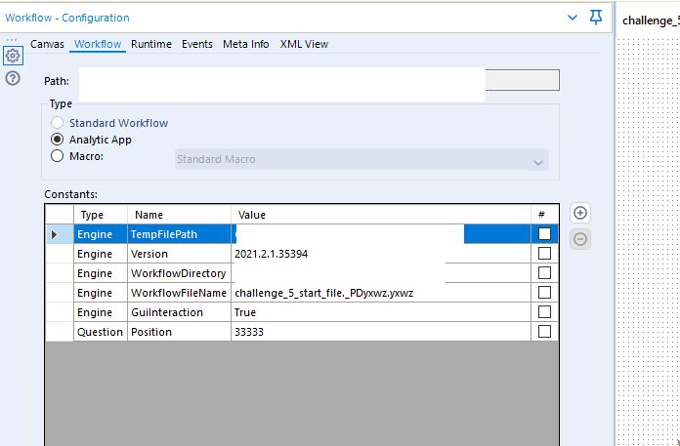The image size is (680, 446).
Task: Tick checkbox for WorkflowFileName row
Action: tap(544, 292)
